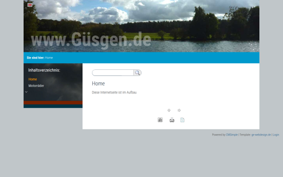Viewport: 283px width, 177px height.
Task: Open Motorräder in the table of contents
Action: [x=36, y=86]
